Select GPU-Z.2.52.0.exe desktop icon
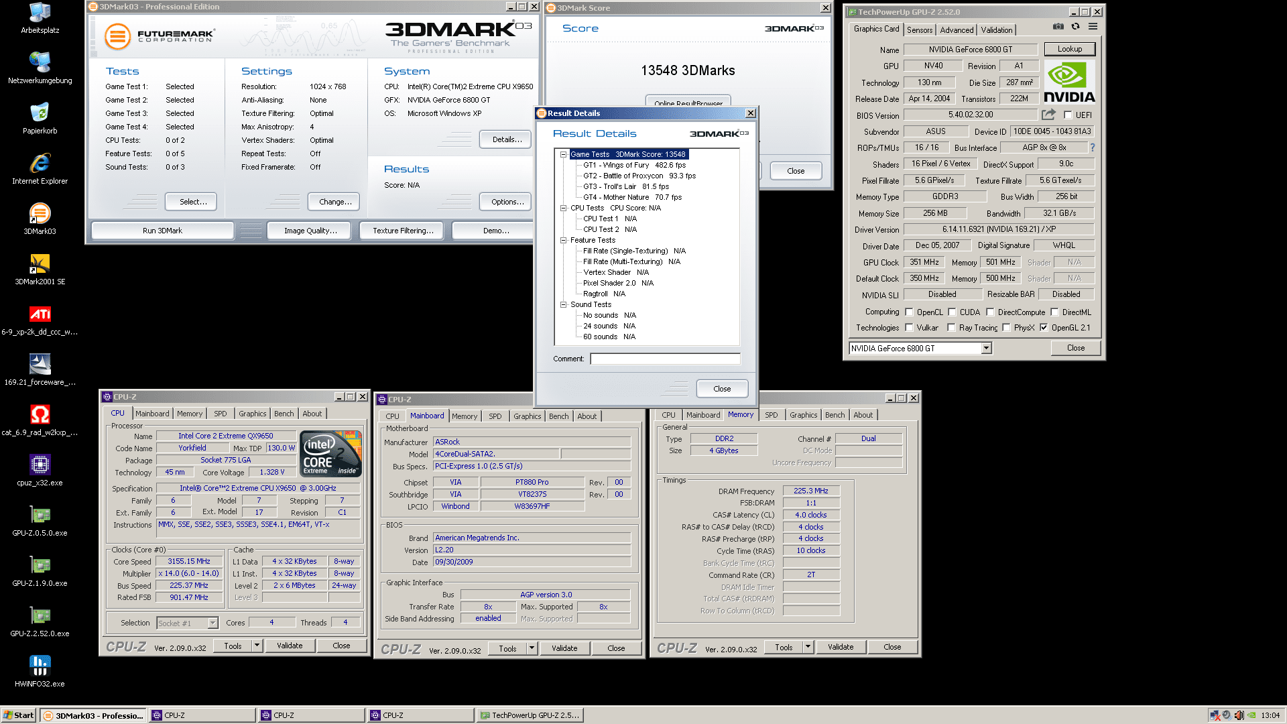The height and width of the screenshot is (724, 1287). [40, 621]
